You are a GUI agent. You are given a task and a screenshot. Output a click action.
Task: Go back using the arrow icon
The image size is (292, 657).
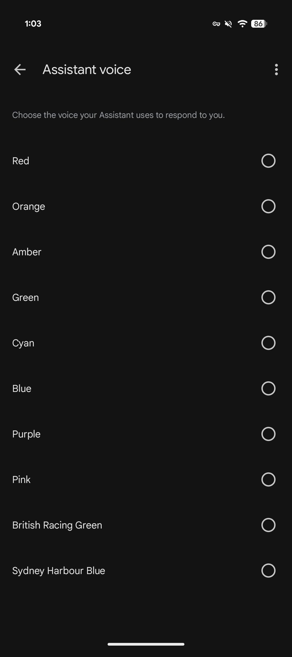(x=20, y=70)
